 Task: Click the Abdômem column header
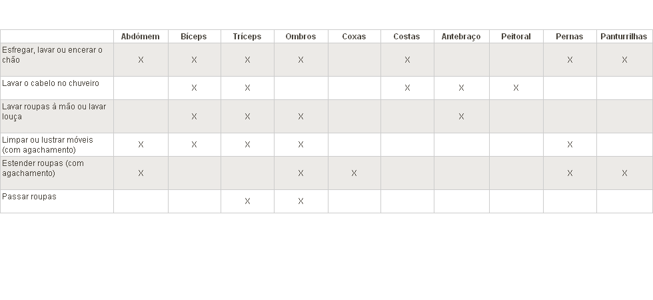[141, 37]
